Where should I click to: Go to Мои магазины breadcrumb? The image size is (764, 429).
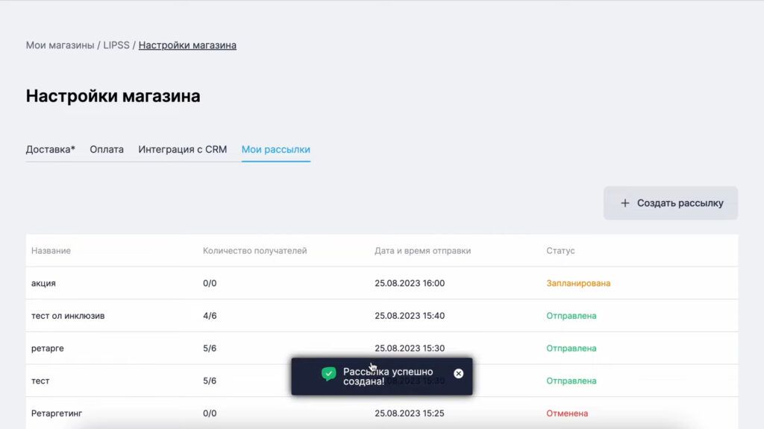60,45
